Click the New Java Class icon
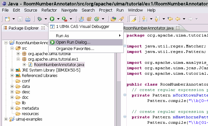Screen dimensions: 208x126 coord(97,19)
